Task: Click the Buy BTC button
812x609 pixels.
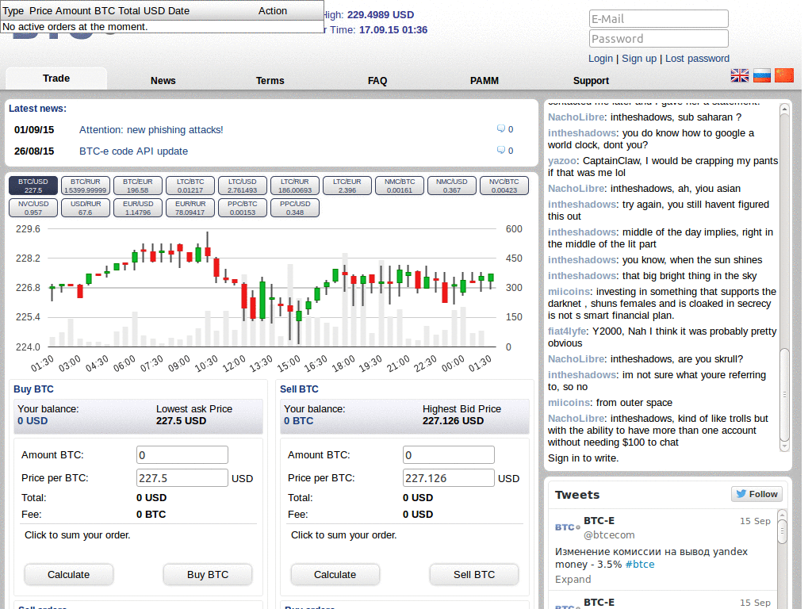Action: (x=208, y=574)
